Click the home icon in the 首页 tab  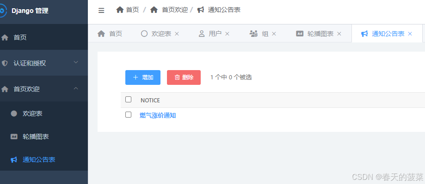click(x=101, y=34)
